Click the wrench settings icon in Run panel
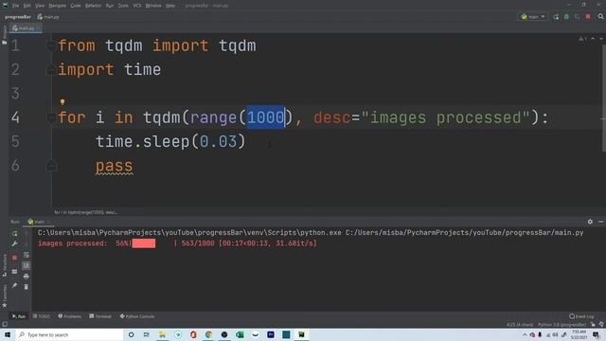This screenshot has width=606, height=341. [15, 244]
